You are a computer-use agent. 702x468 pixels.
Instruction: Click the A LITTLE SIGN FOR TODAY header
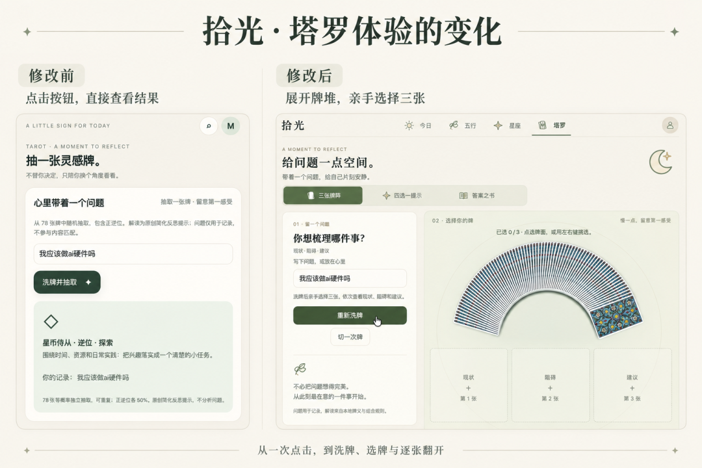[x=68, y=126]
